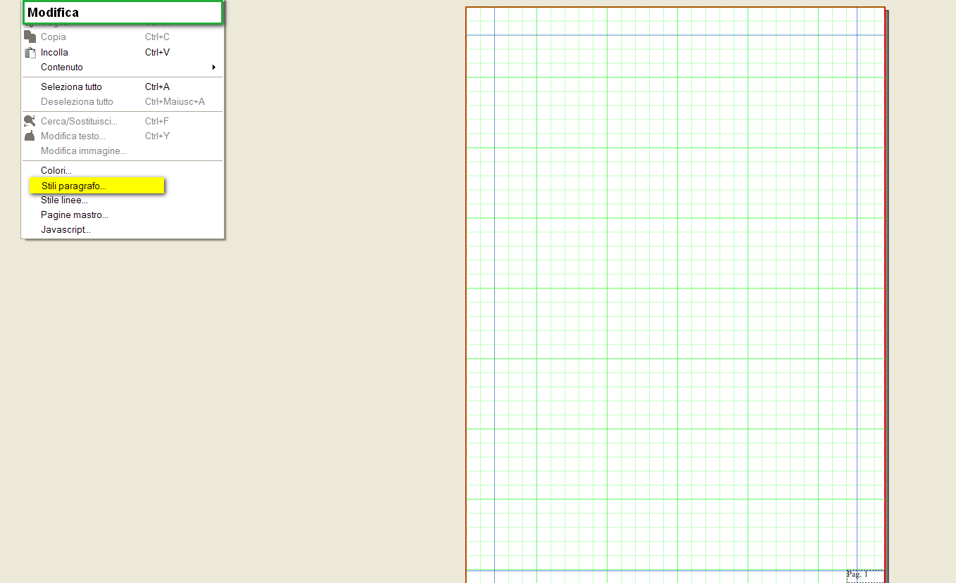Click the Ctrl+V shortcut label for Incolla
Screen dimensions: 956x583
point(157,52)
